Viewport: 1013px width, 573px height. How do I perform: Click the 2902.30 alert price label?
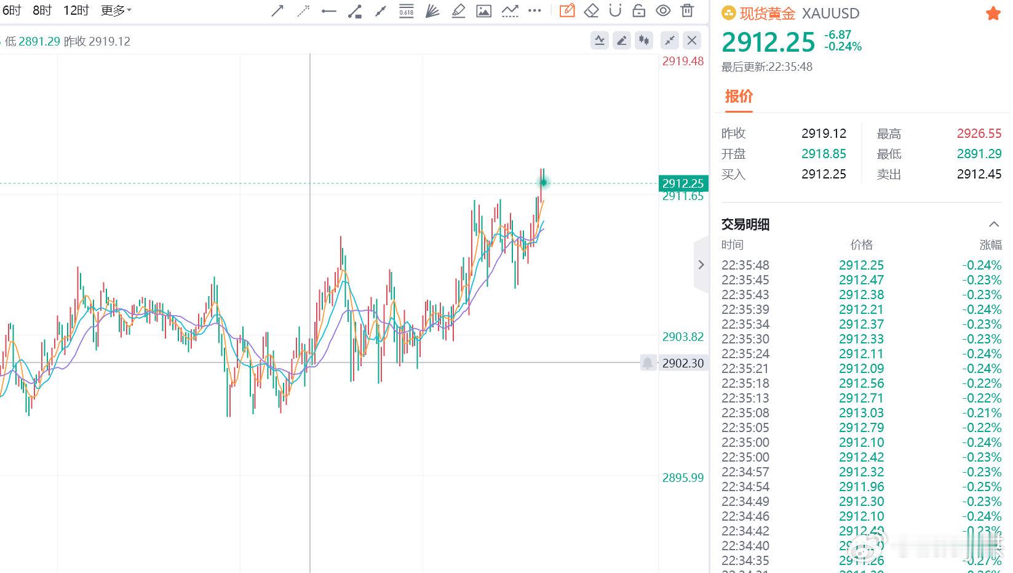pyautogui.click(x=683, y=363)
